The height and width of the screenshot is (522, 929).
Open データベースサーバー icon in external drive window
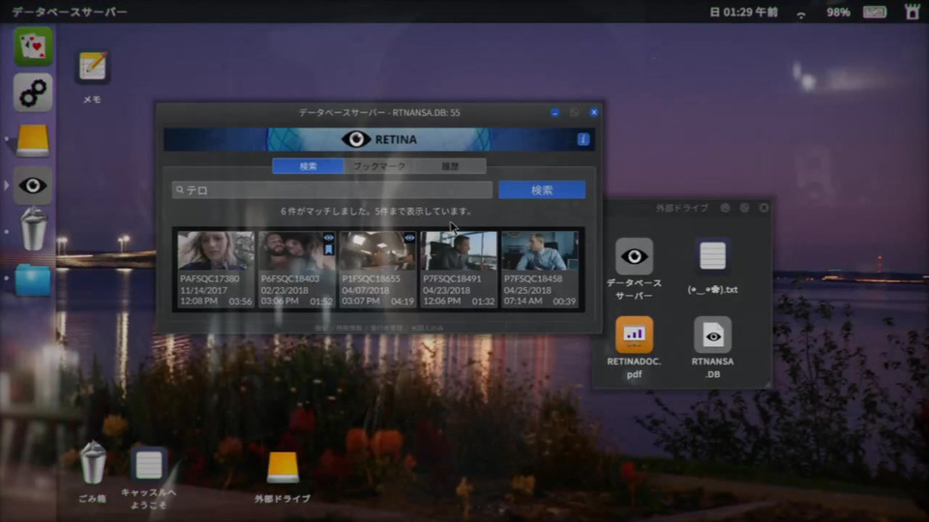pos(634,256)
